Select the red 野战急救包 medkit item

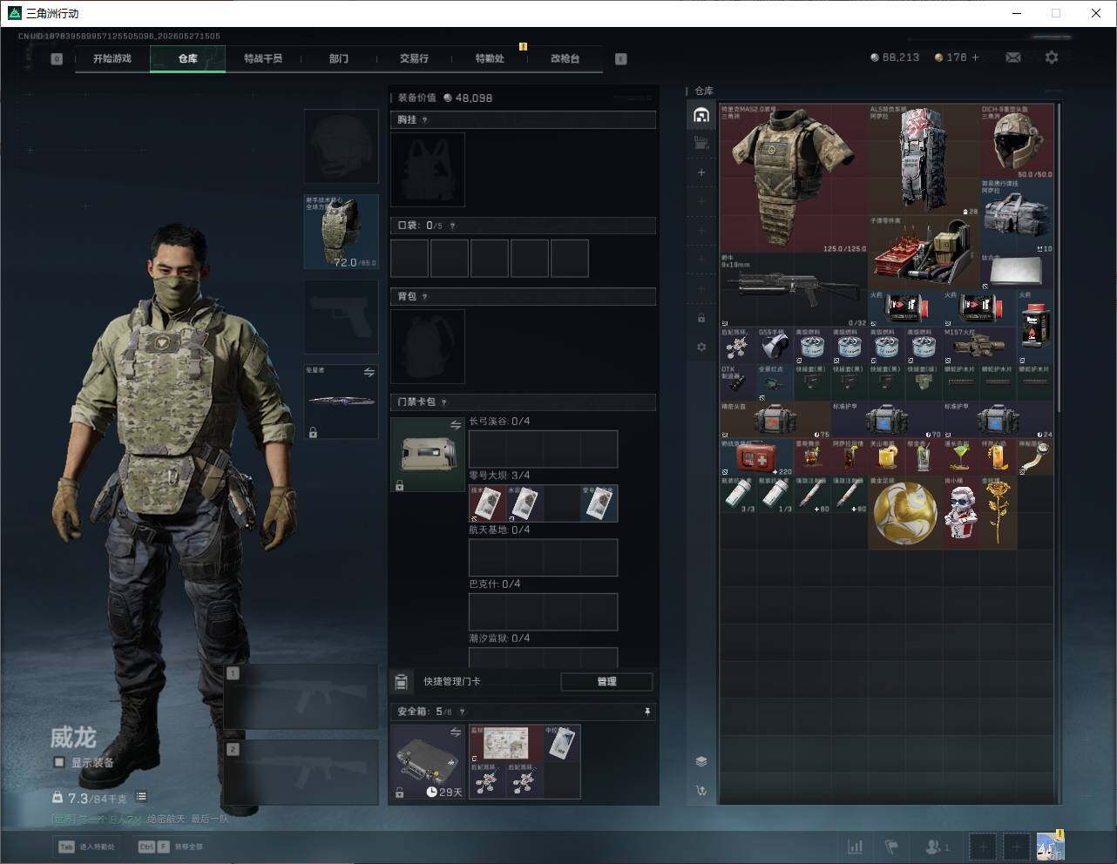pyautogui.click(x=757, y=456)
